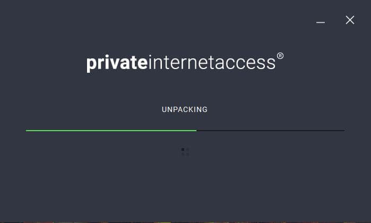
Task: Click the desktop strip below installer window
Action: (x=186, y=222)
